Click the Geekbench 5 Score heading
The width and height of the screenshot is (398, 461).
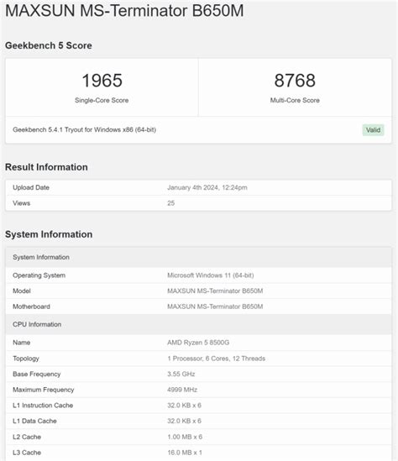tap(49, 45)
